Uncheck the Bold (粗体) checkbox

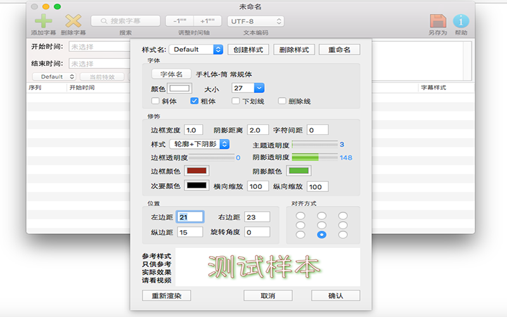[194, 101]
